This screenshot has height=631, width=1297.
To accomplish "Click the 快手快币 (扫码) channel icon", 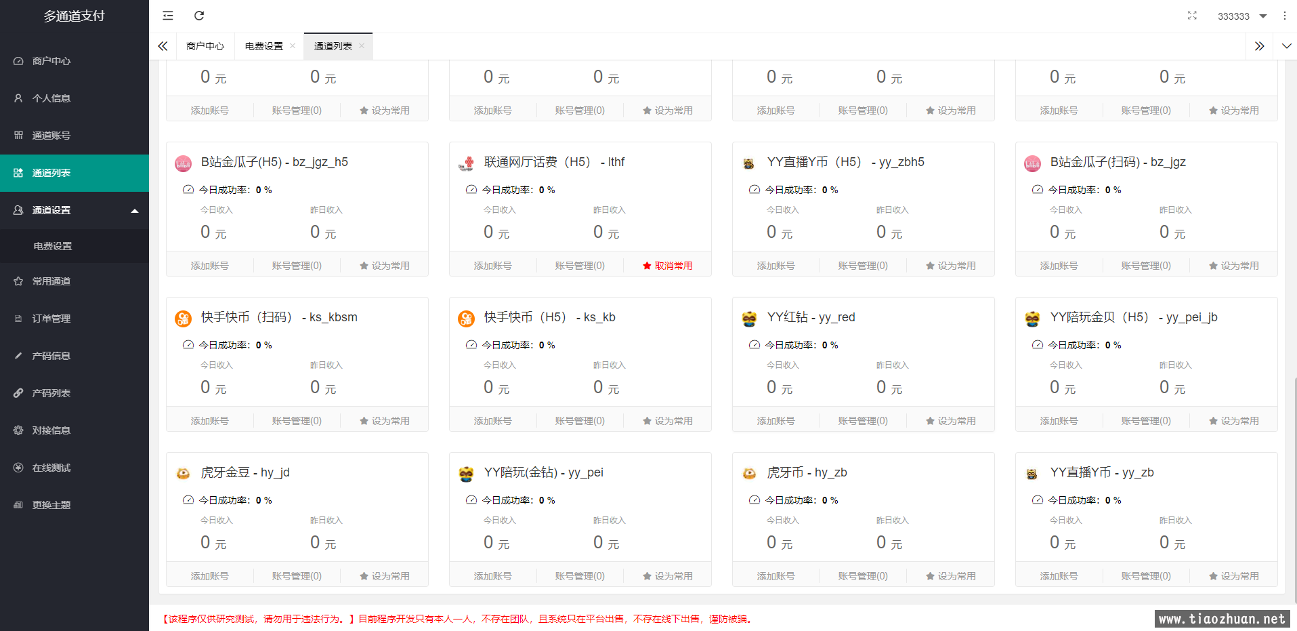I will tap(184, 319).
